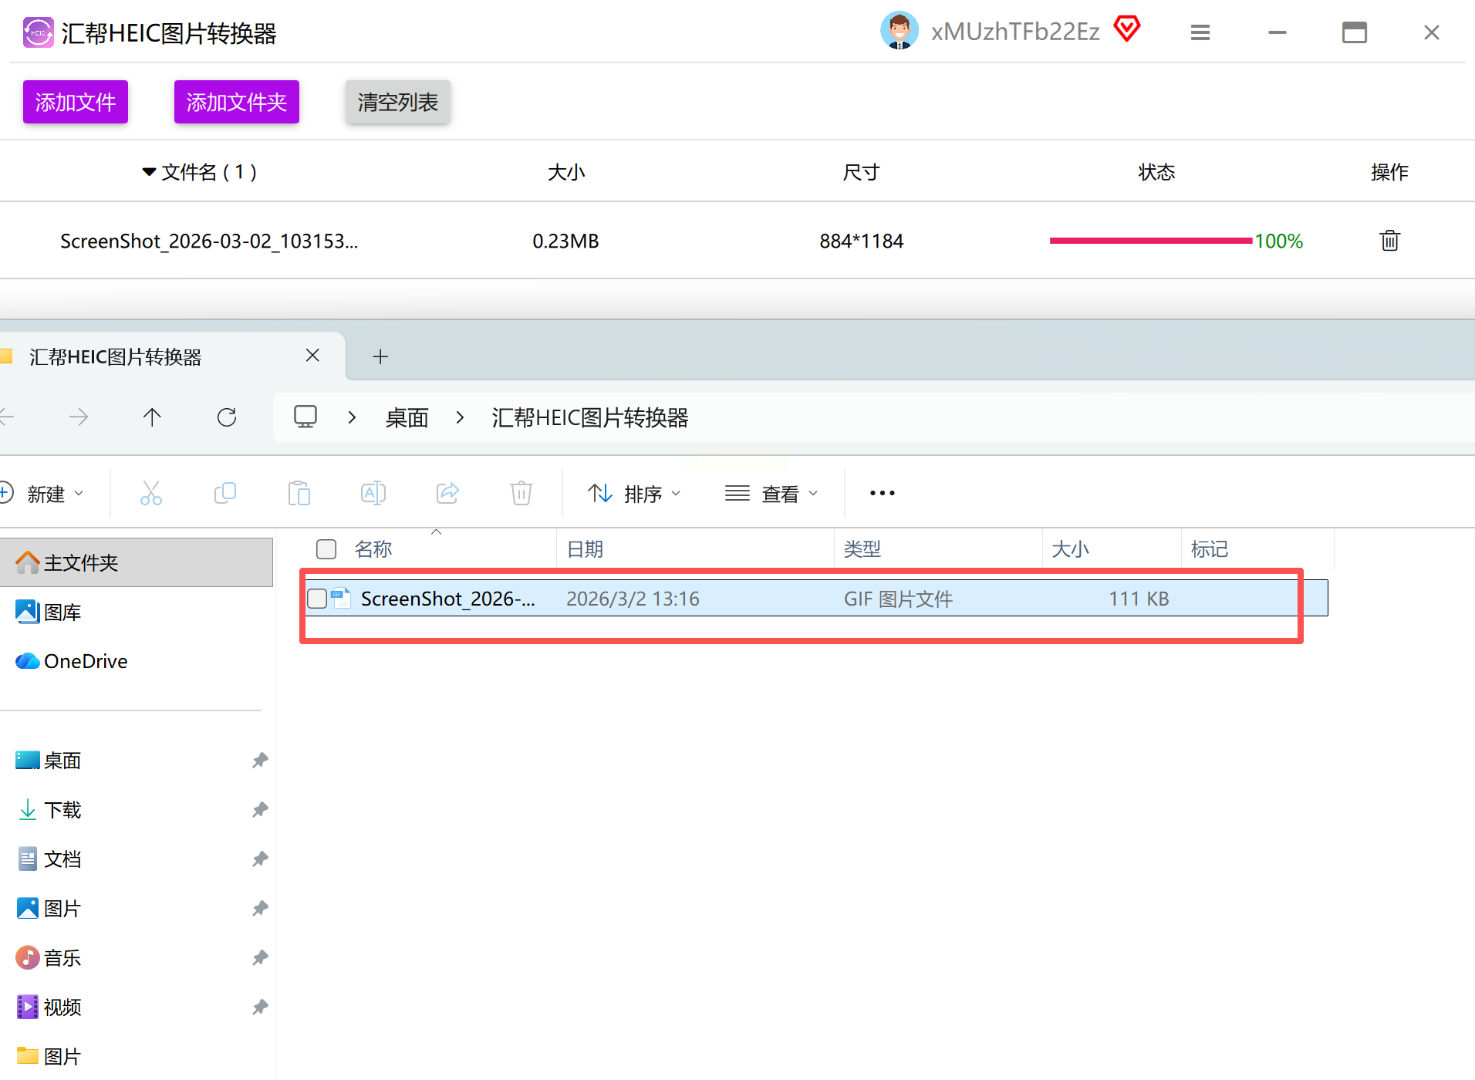Toggle the select-all checkbox beside 名称
Viewport: 1475px width, 1080px height.
click(326, 549)
